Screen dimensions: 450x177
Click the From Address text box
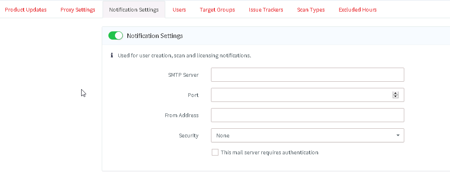(307, 115)
